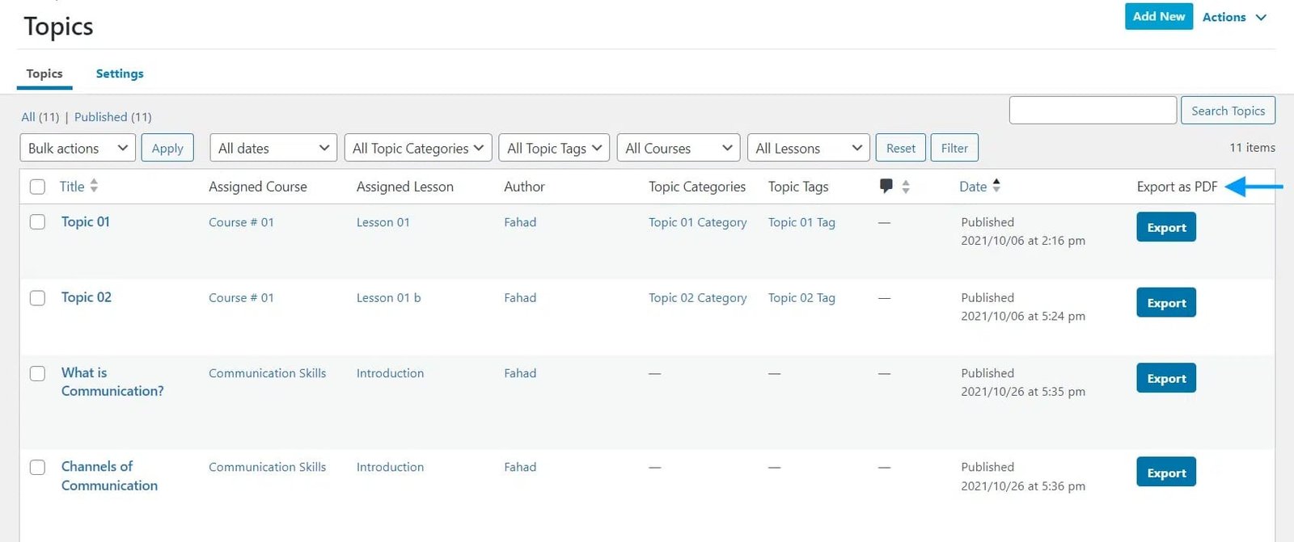Open the What is Communication? topic

[x=112, y=382]
